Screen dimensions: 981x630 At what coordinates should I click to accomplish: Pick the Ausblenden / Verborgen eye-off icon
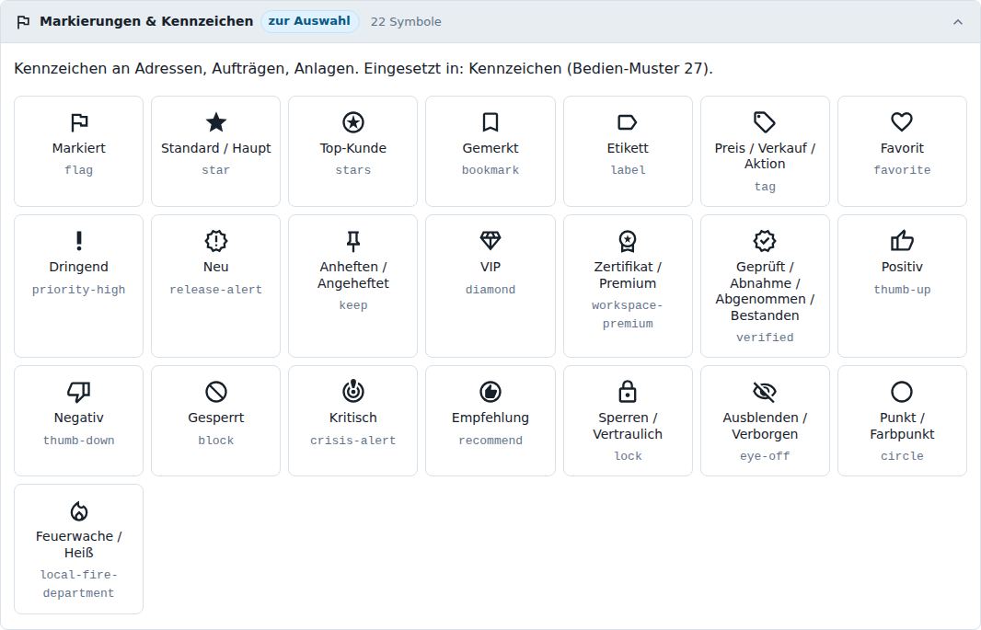pos(765,392)
